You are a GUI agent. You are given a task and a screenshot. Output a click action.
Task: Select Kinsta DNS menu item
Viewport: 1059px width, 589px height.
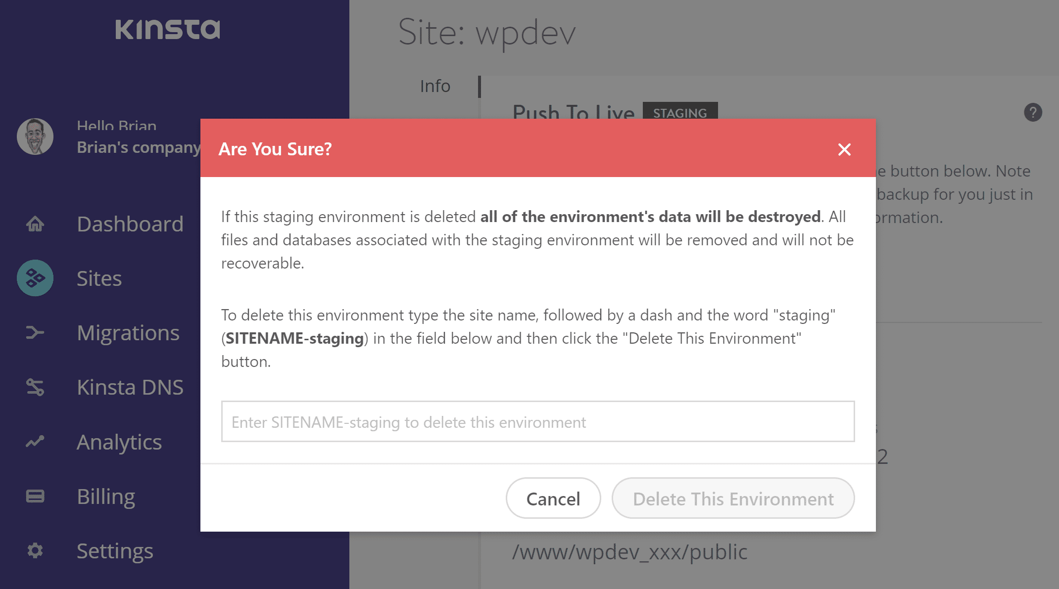[x=130, y=387]
